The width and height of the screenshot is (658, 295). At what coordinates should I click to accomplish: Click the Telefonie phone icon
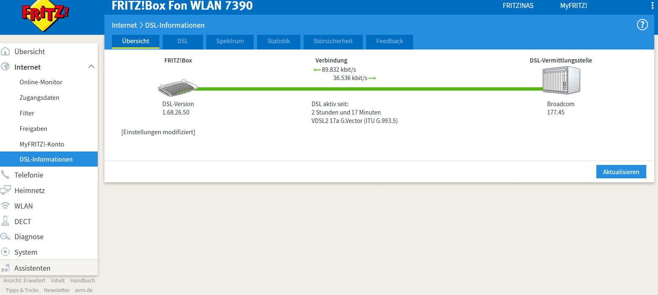[x=5, y=175]
